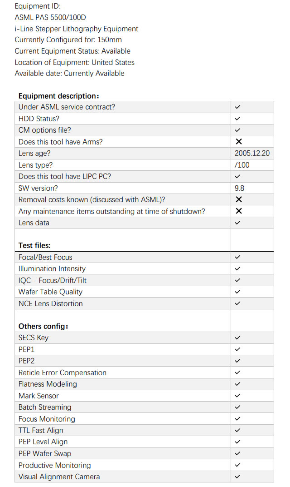Click the Equipment description heading

[x=58, y=96]
